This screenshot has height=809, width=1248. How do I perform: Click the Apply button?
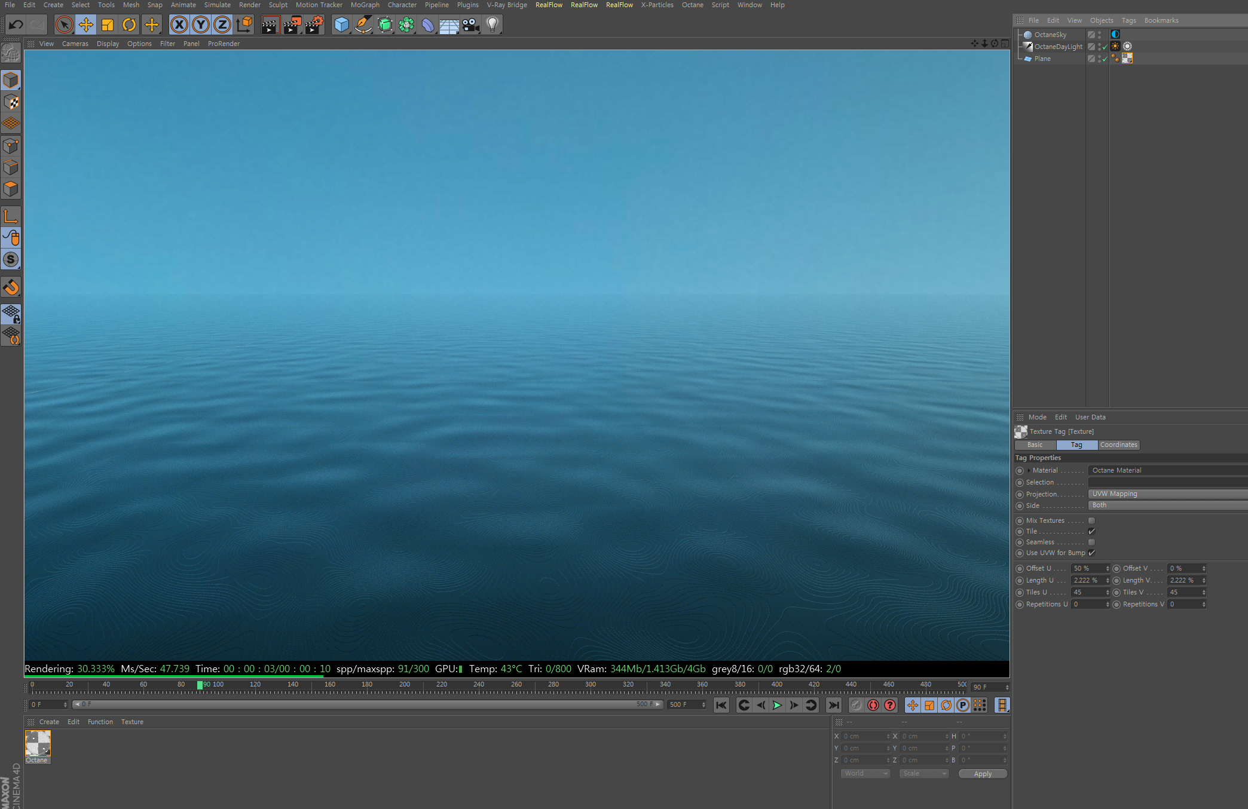[x=983, y=773]
